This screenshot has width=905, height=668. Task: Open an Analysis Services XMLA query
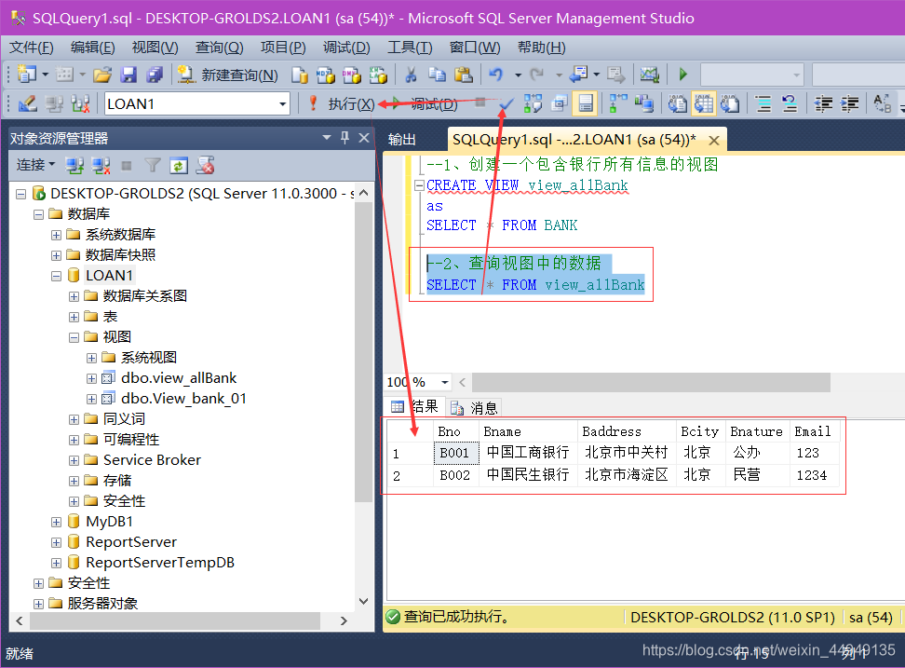(x=378, y=75)
